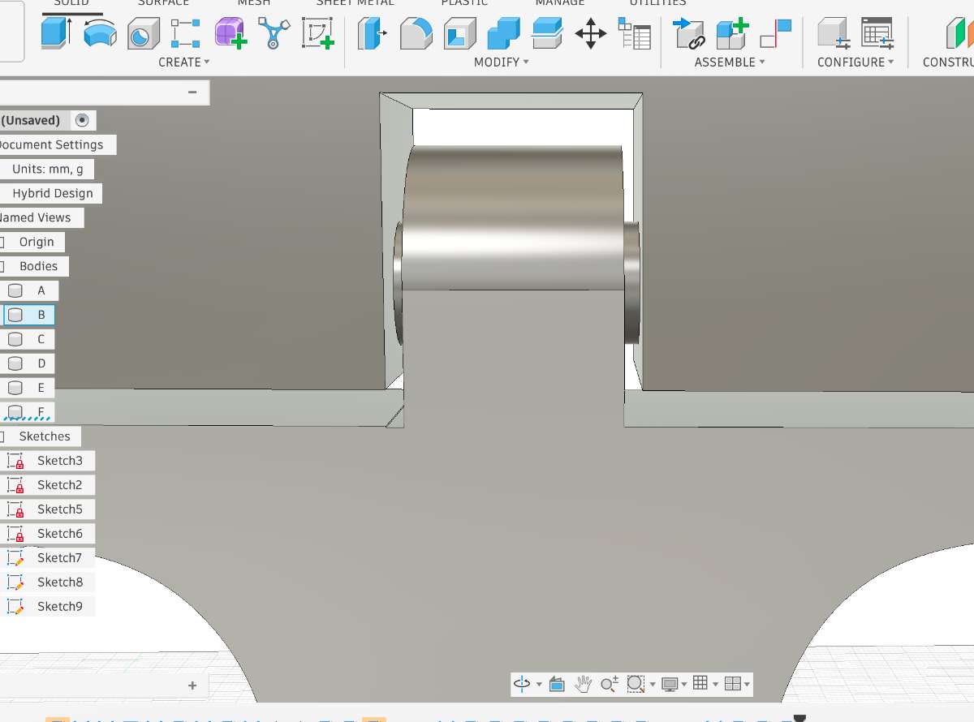Select the Combine tool
Viewport: 974px width, 722px height.
[x=503, y=34]
